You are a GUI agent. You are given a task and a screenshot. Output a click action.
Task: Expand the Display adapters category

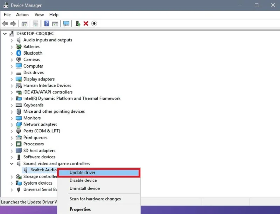pyautogui.click(x=12, y=79)
